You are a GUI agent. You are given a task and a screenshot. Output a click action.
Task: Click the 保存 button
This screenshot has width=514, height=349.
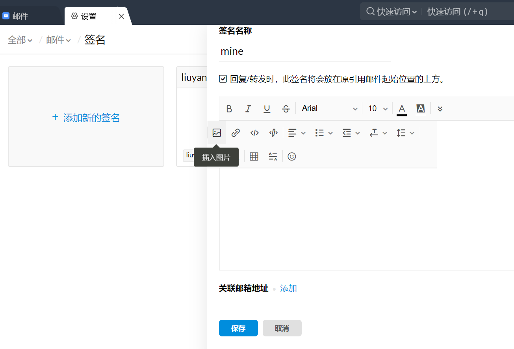tap(238, 328)
